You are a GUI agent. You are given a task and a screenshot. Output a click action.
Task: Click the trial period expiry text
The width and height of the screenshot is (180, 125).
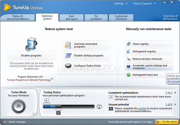click(131, 122)
